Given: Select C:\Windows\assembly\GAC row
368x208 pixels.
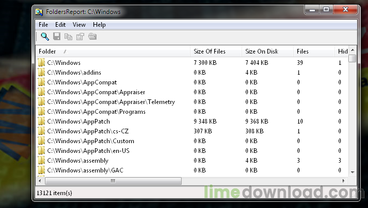Looking at the screenshot, I should tap(192, 170).
